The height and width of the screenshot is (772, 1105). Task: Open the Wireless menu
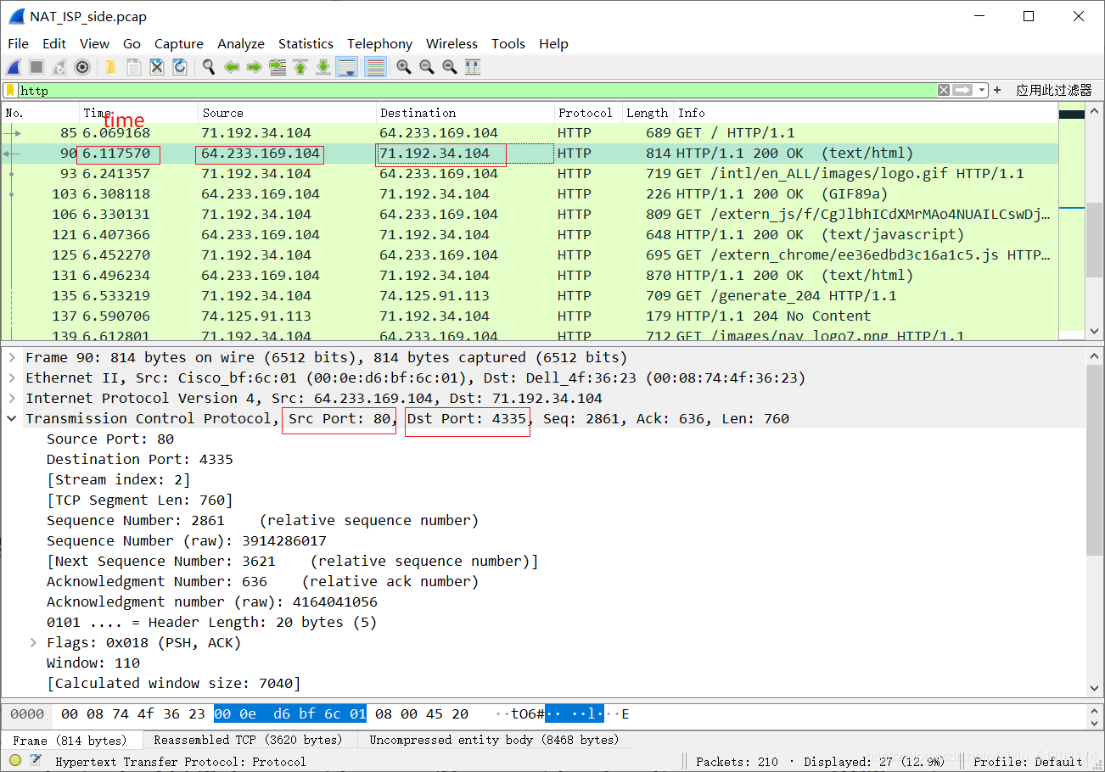(452, 43)
